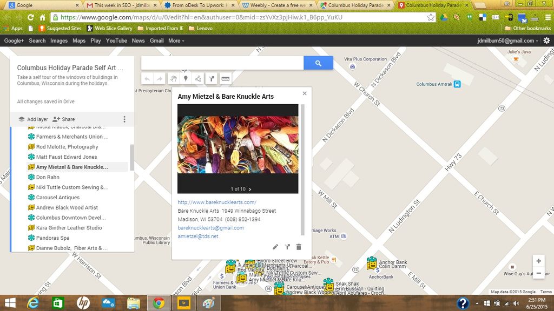The image size is (554, 311).
Task: Switch to the Weebly browser tab
Action: point(278,5)
